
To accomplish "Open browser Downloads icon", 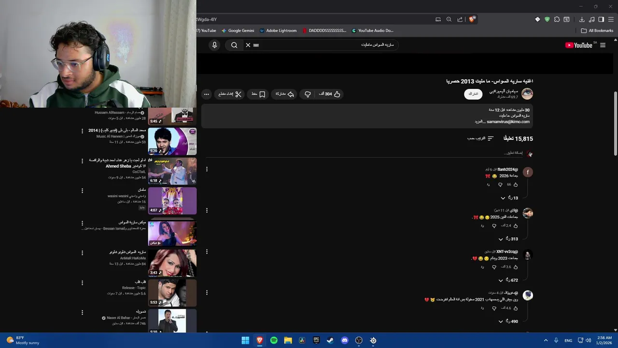I will click(x=582, y=19).
